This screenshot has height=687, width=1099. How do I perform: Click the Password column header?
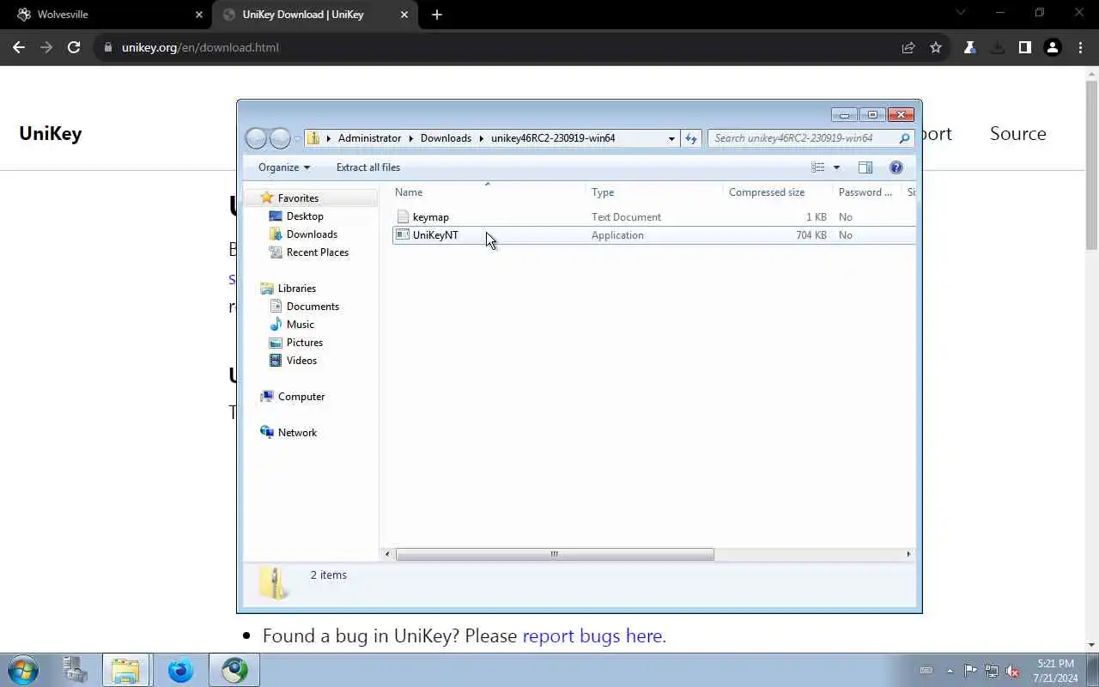coord(867,192)
